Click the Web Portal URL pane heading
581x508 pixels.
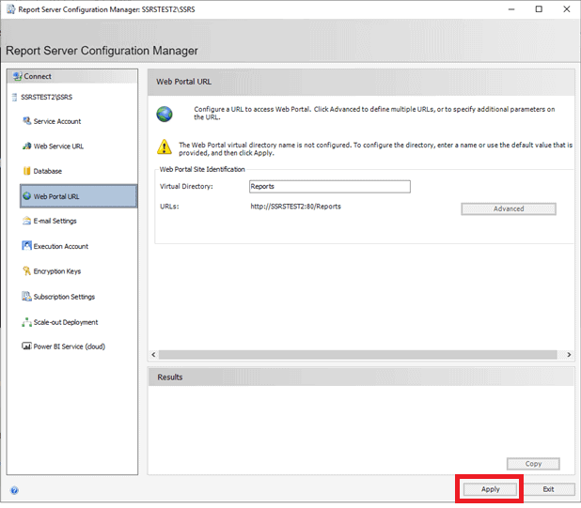(183, 82)
